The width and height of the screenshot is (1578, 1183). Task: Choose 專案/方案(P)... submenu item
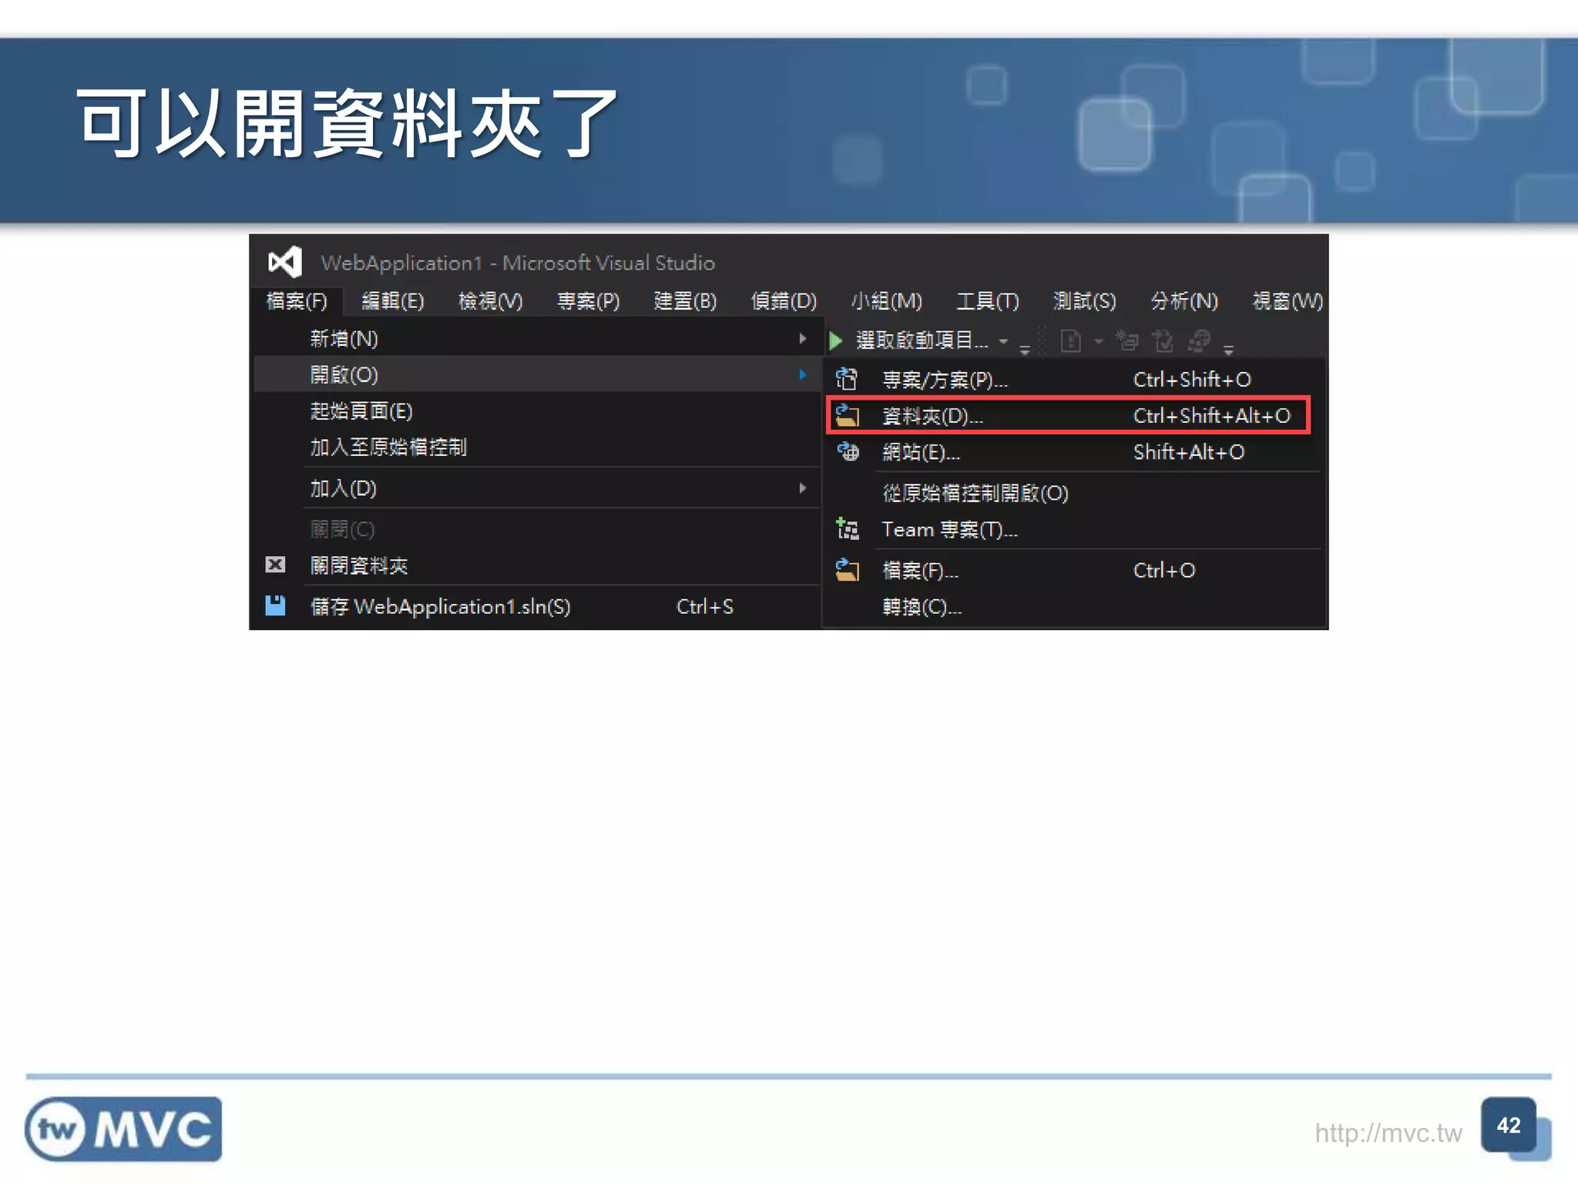(x=1074, y=379)
